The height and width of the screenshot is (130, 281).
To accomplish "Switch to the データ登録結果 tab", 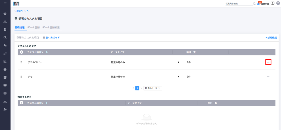I will click(x=51, y=28).
